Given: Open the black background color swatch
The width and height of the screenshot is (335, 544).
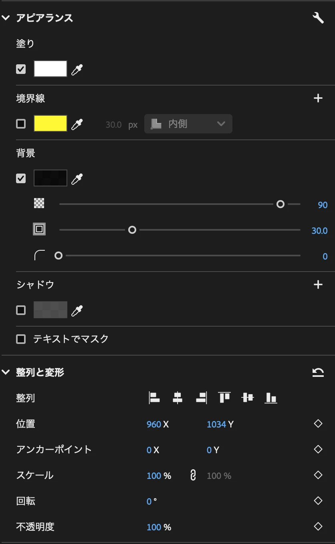Looking at the screenshot, I should [x=50, y=178].
